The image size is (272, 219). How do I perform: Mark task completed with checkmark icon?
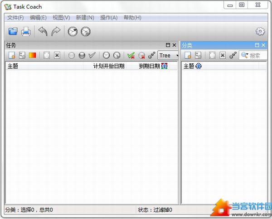click(x=92, y=55)
